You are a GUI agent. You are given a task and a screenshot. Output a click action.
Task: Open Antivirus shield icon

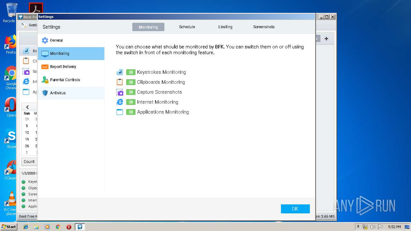click(45, 93)
